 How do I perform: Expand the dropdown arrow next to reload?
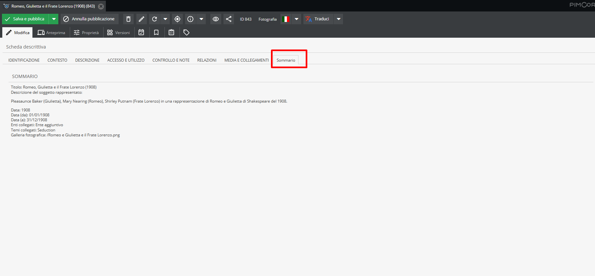coord(165,19)
